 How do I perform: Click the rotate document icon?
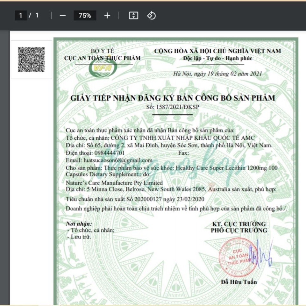coord(151,15)
